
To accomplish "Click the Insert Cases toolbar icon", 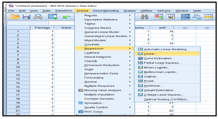I will (159, 17).
